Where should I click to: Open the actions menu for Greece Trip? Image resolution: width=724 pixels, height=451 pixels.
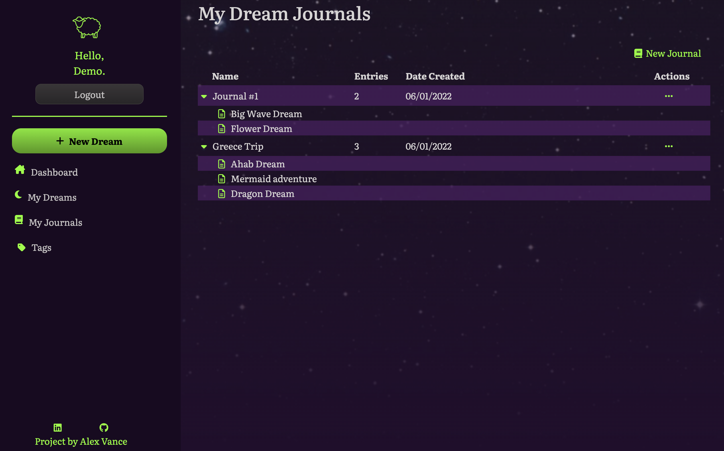669,146
